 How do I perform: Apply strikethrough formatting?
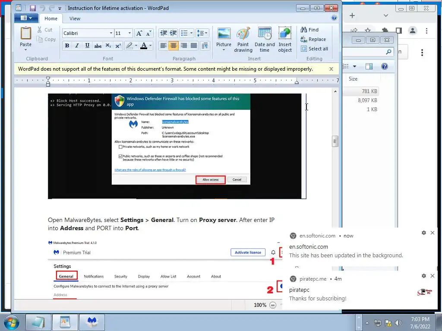[x=98, y=46]
